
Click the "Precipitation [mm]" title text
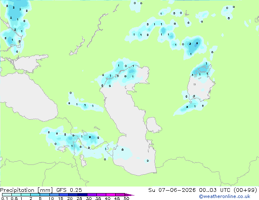[26, 190]
